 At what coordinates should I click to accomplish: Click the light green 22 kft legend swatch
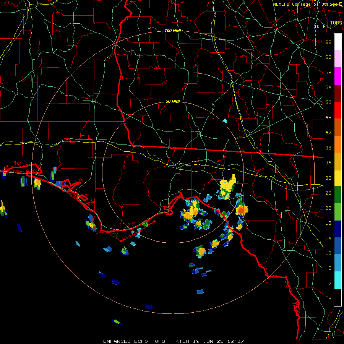click(338, 211)
